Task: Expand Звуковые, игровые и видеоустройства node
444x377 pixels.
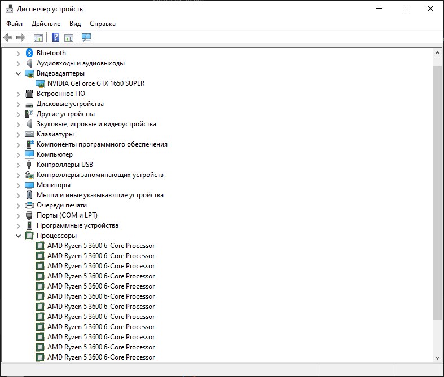Action: [19, 125]
